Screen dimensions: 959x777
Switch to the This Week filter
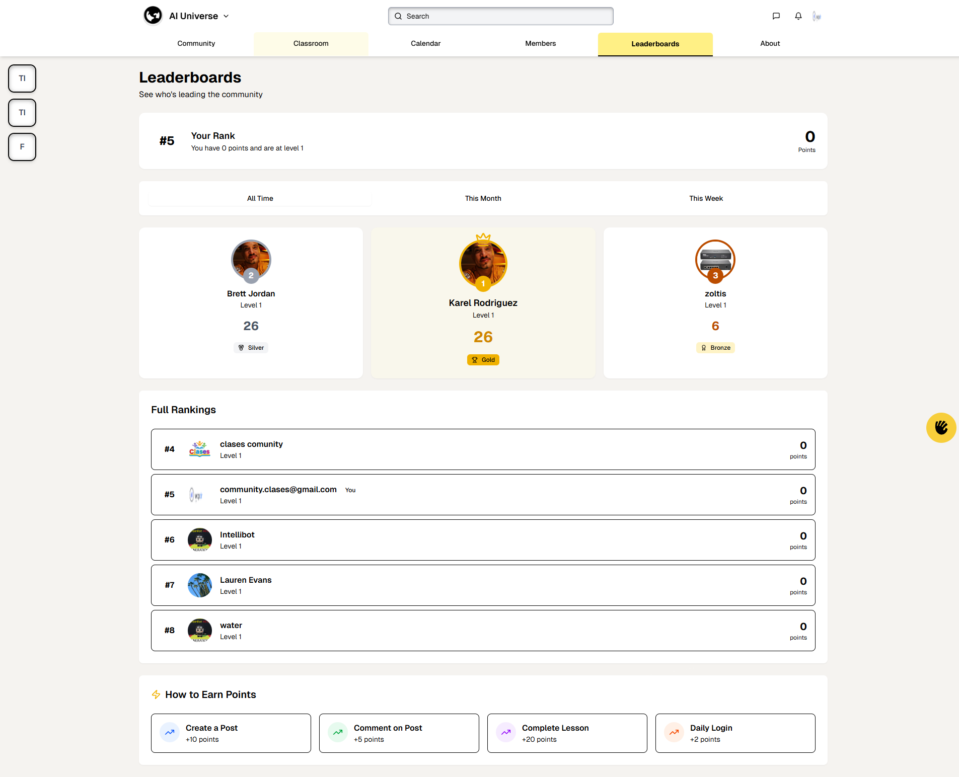tap(706, 198)
